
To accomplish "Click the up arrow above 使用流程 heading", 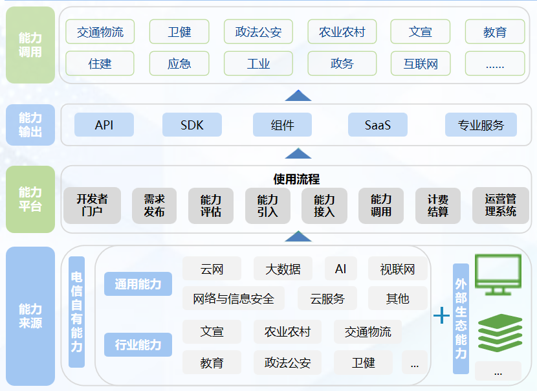I will 298,153.
